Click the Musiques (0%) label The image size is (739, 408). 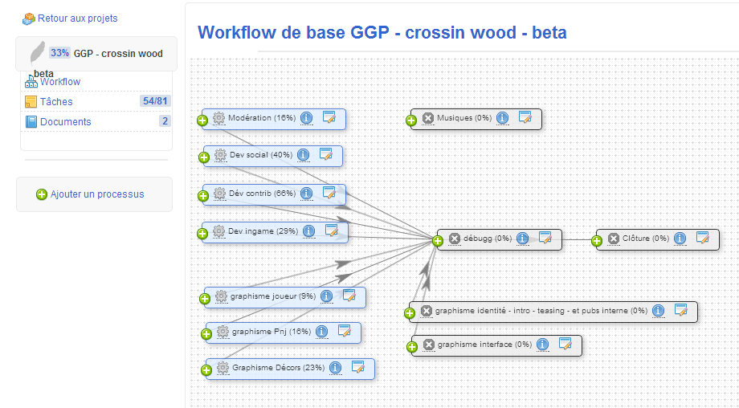[464, 118]
